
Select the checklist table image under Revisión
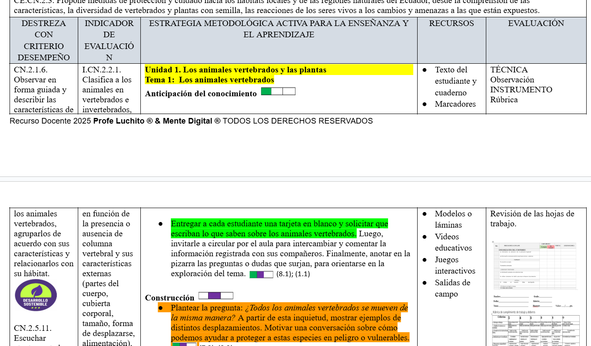(x=535, y=265)
